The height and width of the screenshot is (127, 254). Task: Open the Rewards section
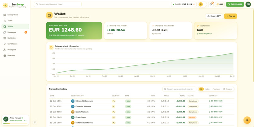click(x=15, y=55)
